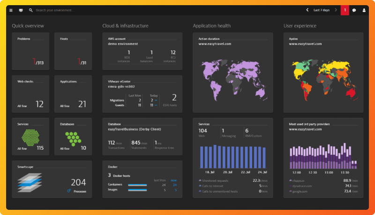Select the Web checks tile
Viewport: 375px width, 215px height.
[x=30, y=94]
